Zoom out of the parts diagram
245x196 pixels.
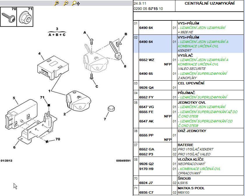click(66, 3)
